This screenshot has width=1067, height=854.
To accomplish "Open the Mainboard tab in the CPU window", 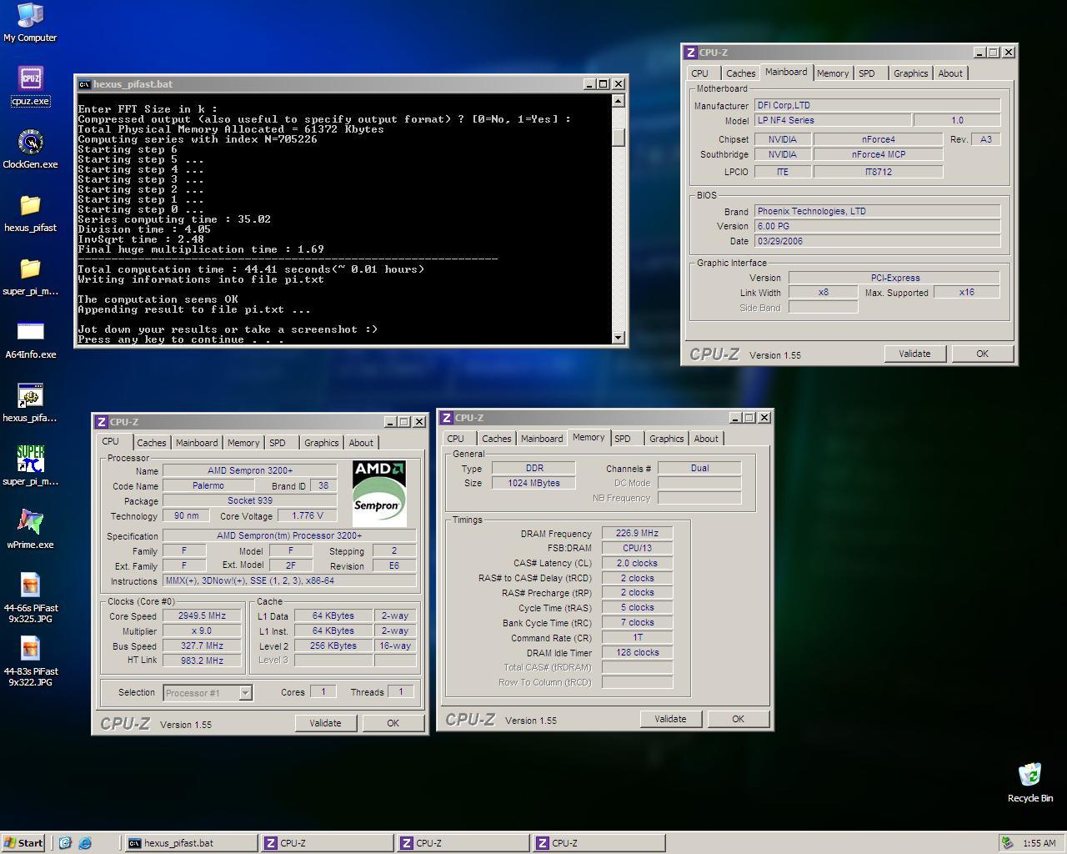I will 197,443.
